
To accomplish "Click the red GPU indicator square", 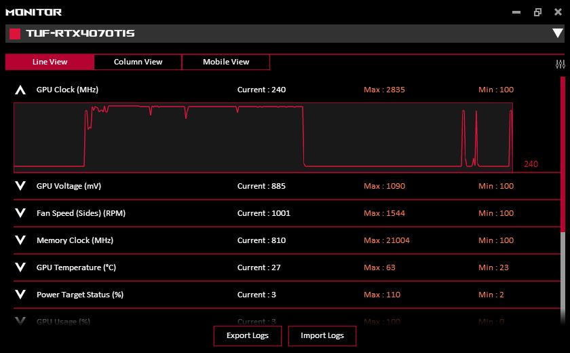I will 15,33.
